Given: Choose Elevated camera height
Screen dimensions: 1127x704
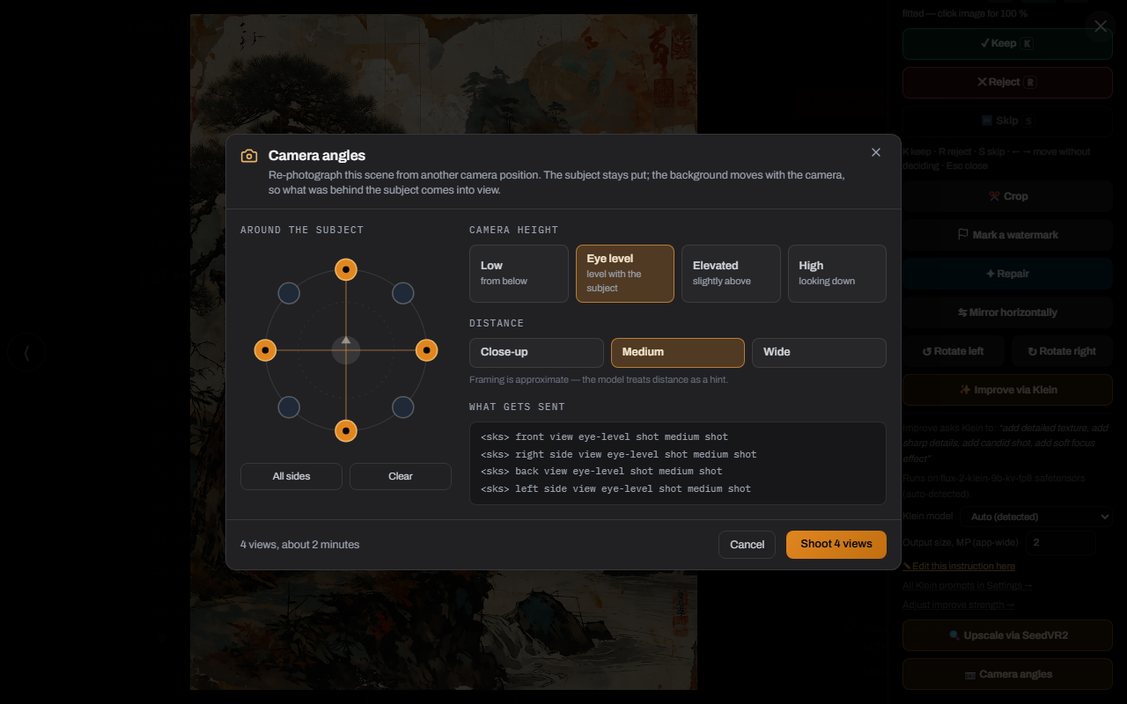Looking at the screenshot, I should point(731,274).
